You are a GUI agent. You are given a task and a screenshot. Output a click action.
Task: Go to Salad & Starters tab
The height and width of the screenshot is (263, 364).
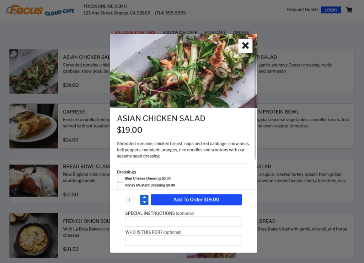click(x=135, y=32)
